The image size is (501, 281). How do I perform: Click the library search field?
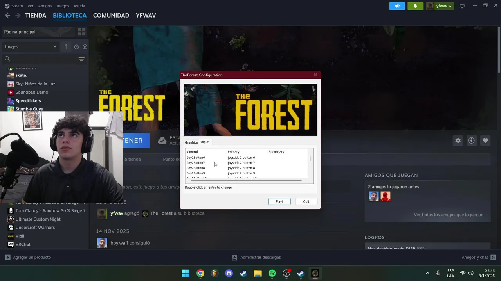(39, 59)
